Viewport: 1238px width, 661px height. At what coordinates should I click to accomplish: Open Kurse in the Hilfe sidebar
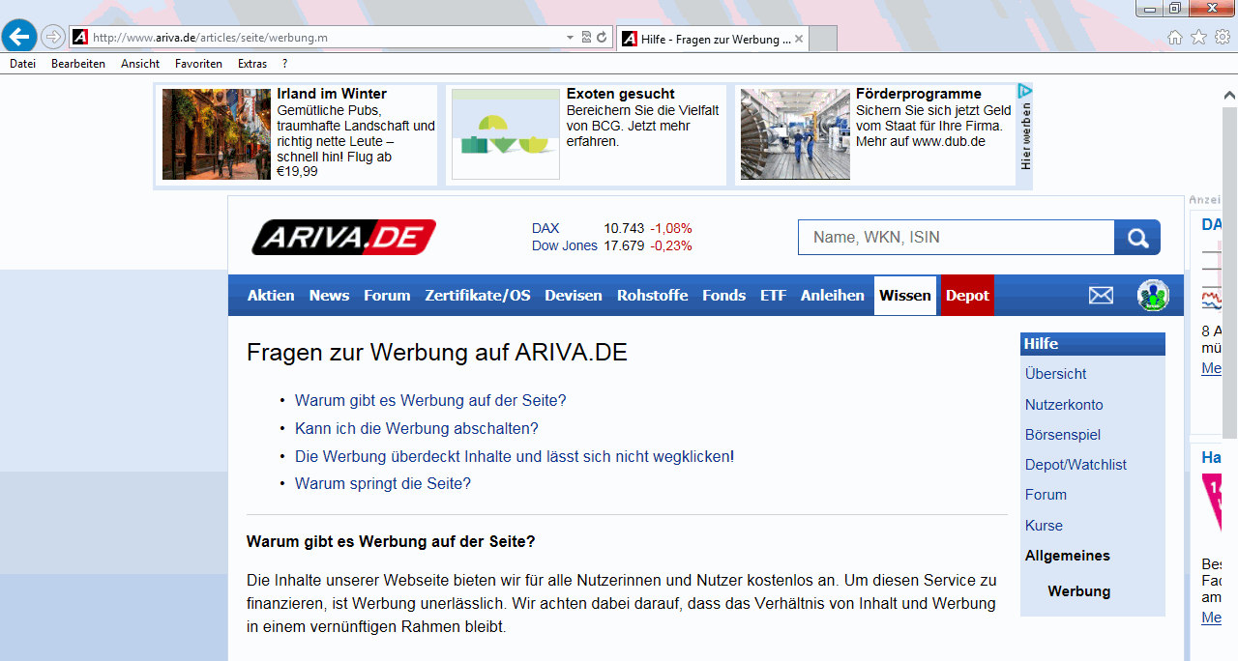[1044, 526]
